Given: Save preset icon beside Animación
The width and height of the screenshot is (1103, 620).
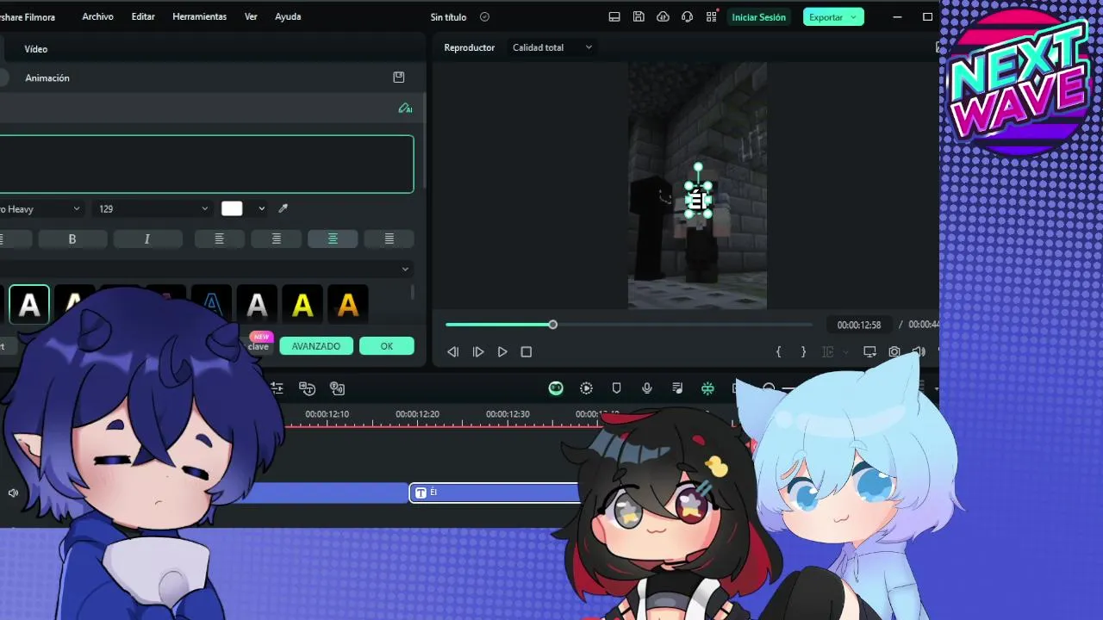Looking at the screenshot, I should (399, 77).
